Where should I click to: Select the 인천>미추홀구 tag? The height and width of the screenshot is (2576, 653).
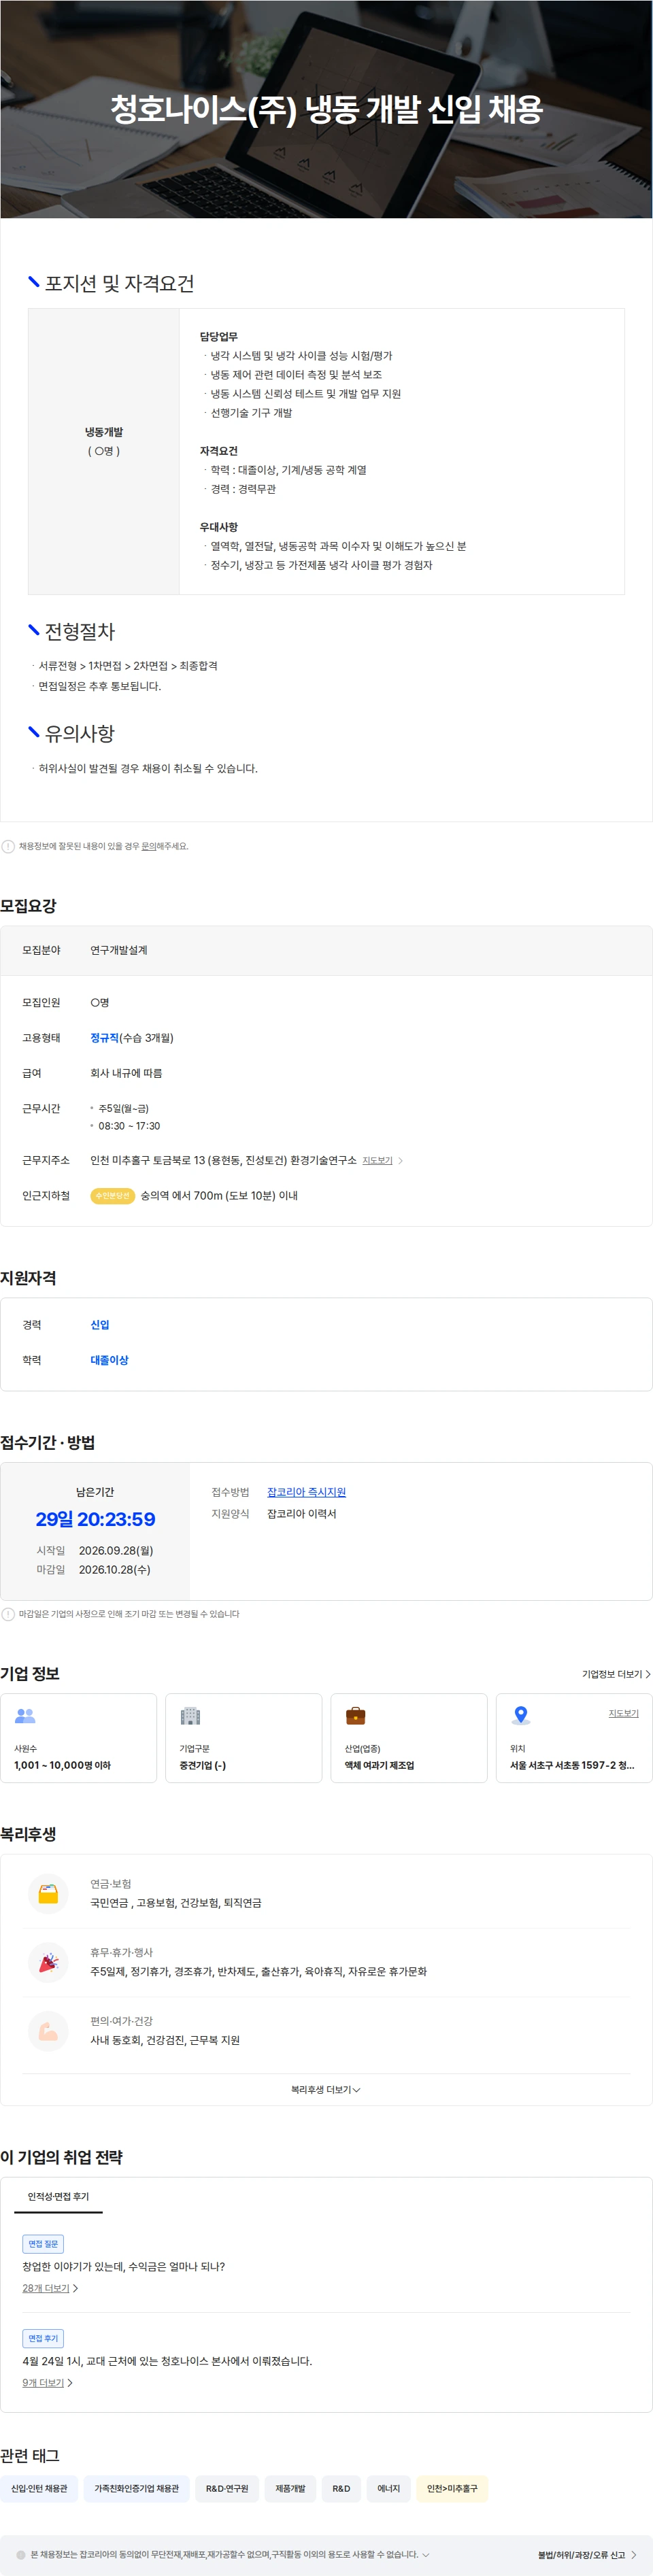[x=452, y=2488]
